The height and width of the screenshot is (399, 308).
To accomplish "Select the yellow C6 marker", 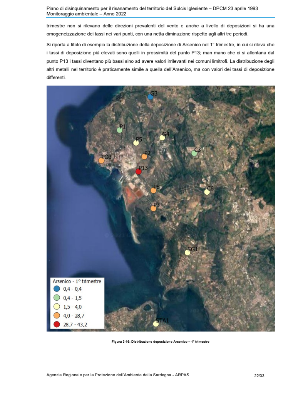I will [207, 192].
